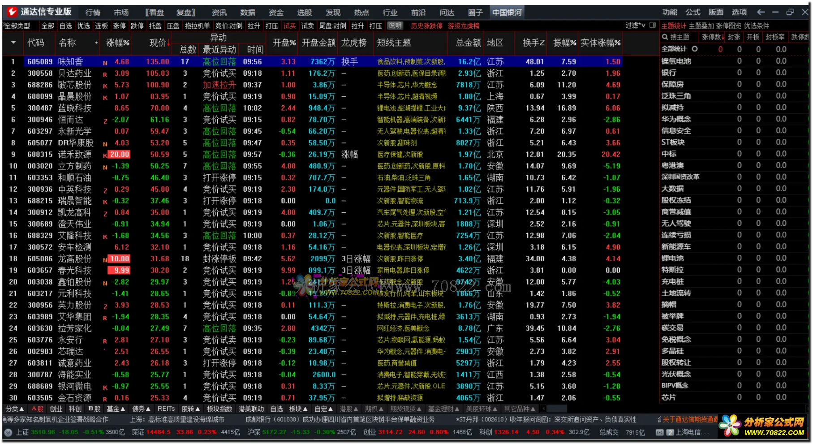This screenshot has height=444, width=813.
Task: Click the back arrow icon in title bar
Action: pyautogui.click(x=761, y=12)
